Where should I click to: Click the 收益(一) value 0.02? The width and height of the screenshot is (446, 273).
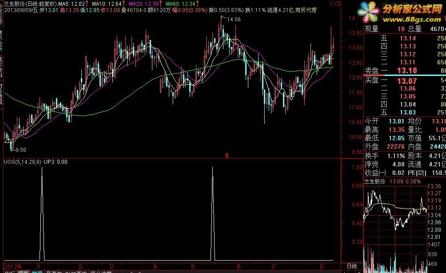(x=398, y=173)
